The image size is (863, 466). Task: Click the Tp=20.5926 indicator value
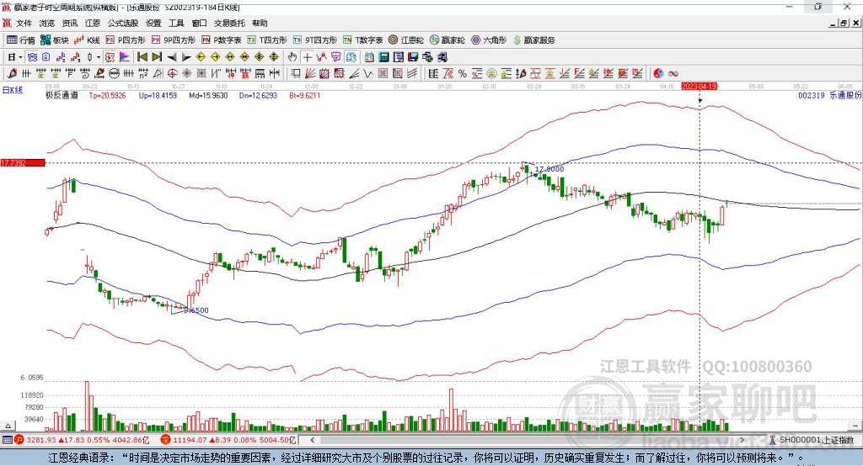(107, 95)
